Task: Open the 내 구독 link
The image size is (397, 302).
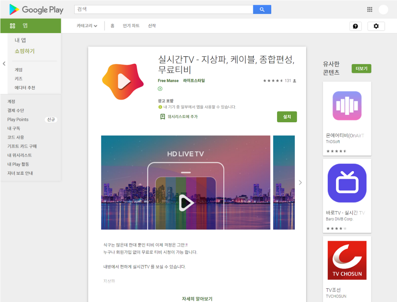Action: (14, 128)
